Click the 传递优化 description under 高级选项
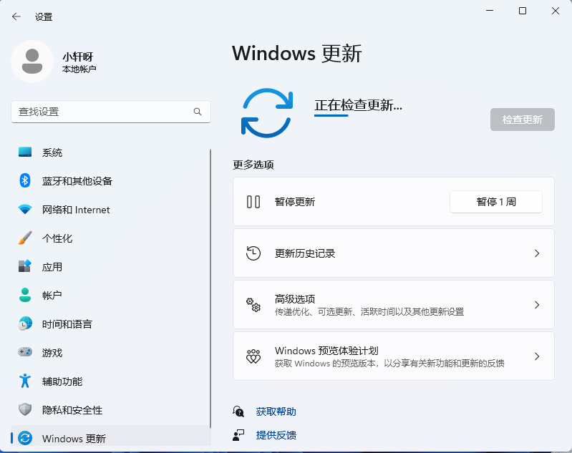Image resolution: width=572 pixels, height=453 pixels. click(x=369, y=312)
